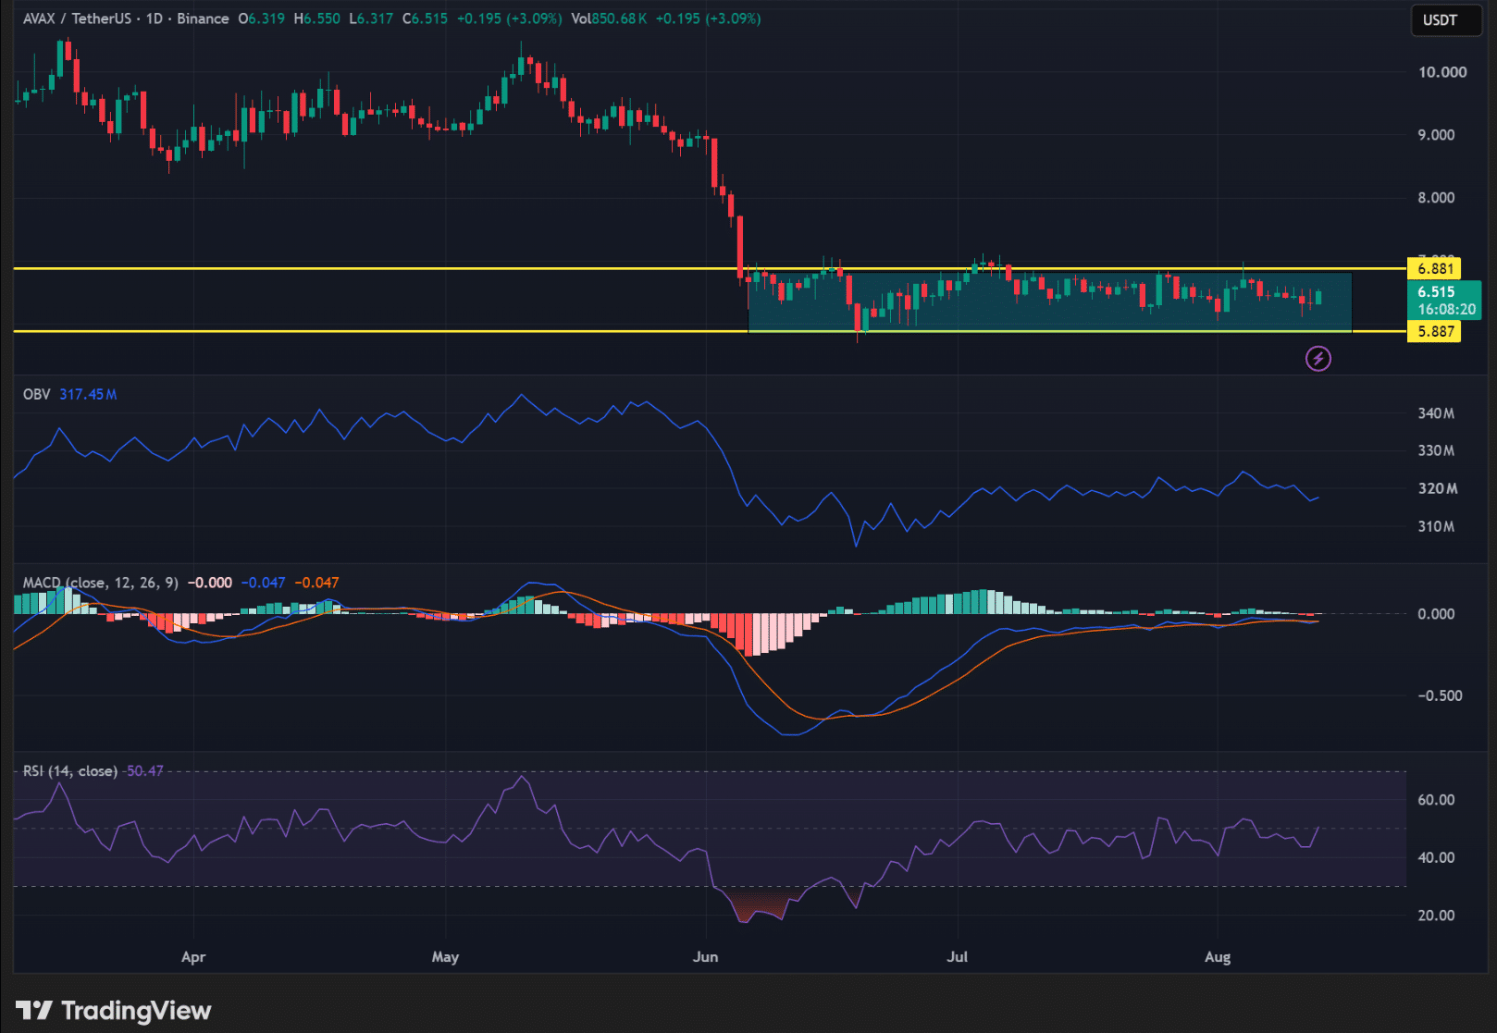This screenshot has height=1033, width=1497.
Task: Open the MACD (close, 12, 26, 9) legend
Action: click(100, 583)
